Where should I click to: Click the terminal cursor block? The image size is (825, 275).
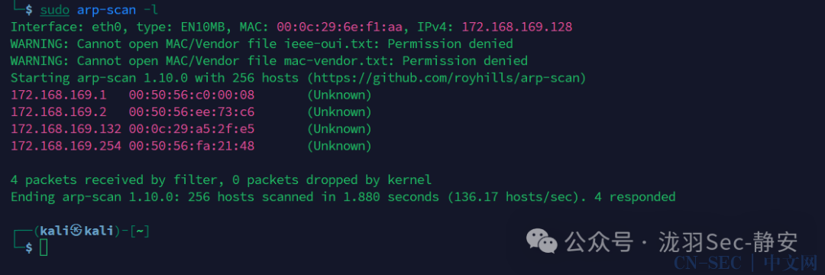(x=44, y=247)
